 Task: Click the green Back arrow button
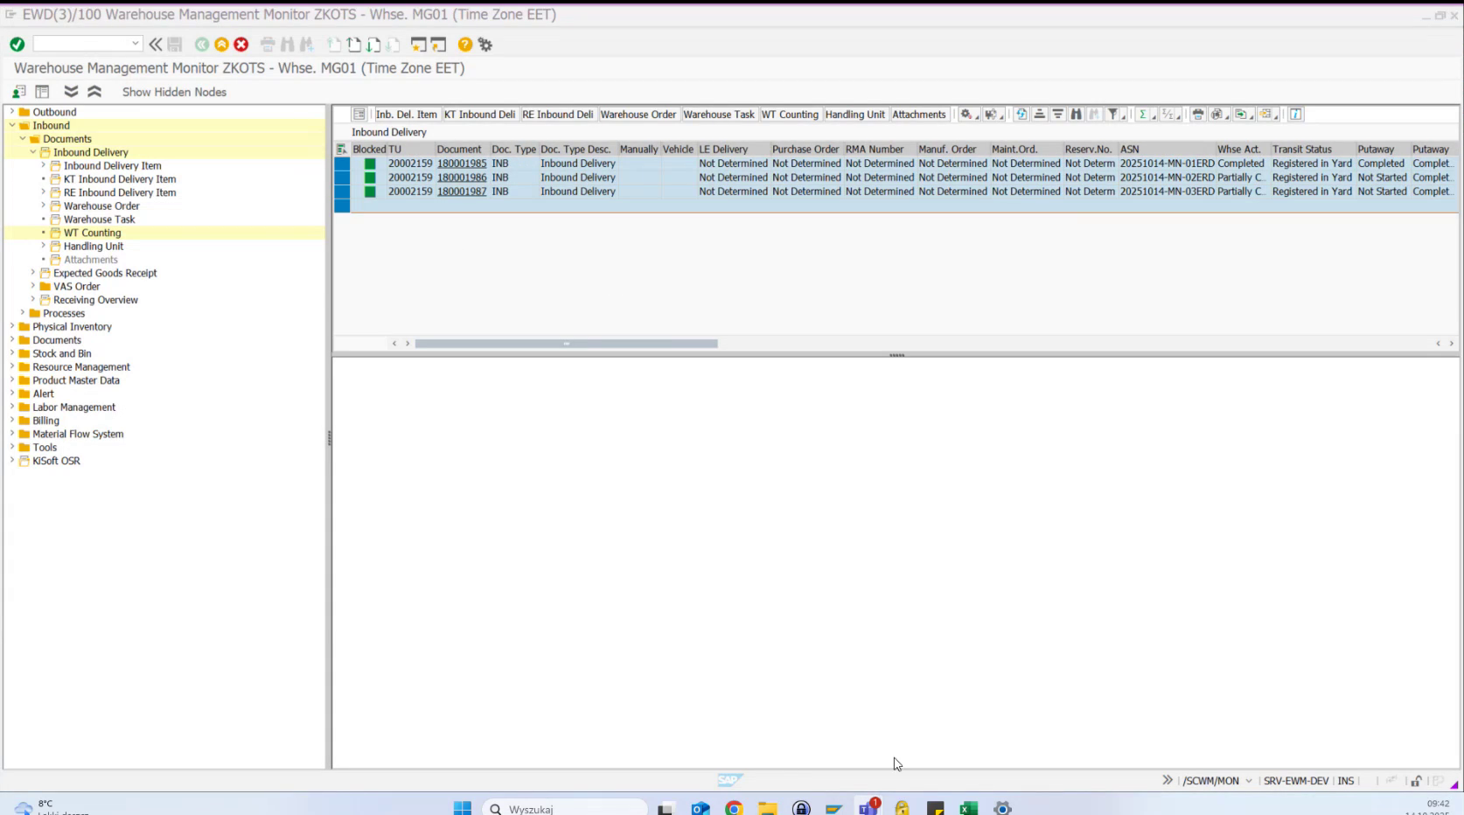(x=203, y=44)
